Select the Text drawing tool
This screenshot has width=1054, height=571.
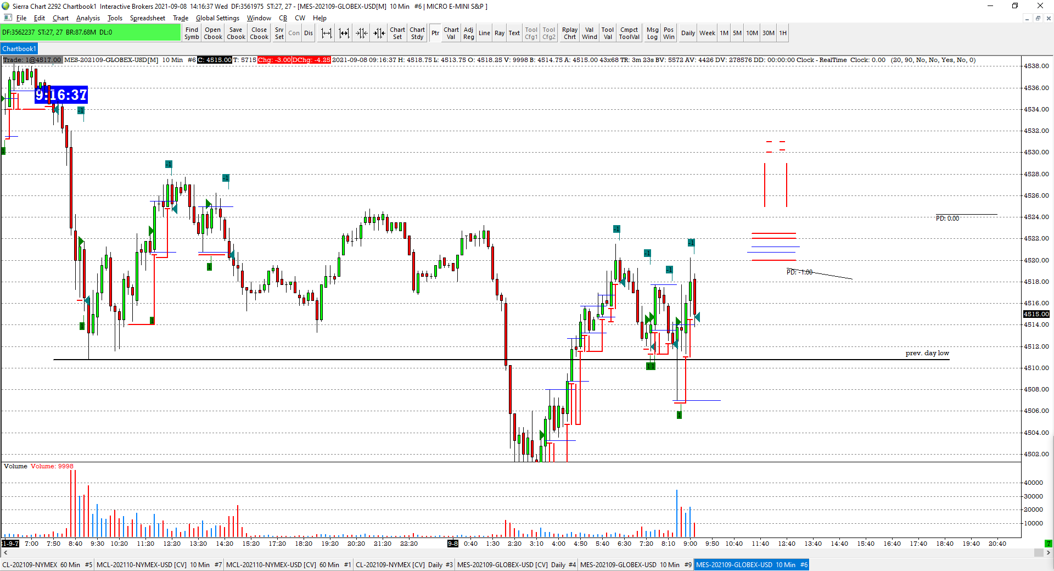(514, 33)
